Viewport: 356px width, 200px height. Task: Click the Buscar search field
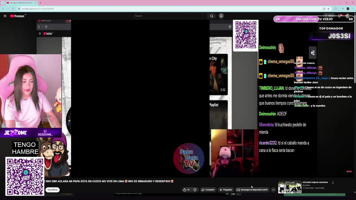click(170, 16)
